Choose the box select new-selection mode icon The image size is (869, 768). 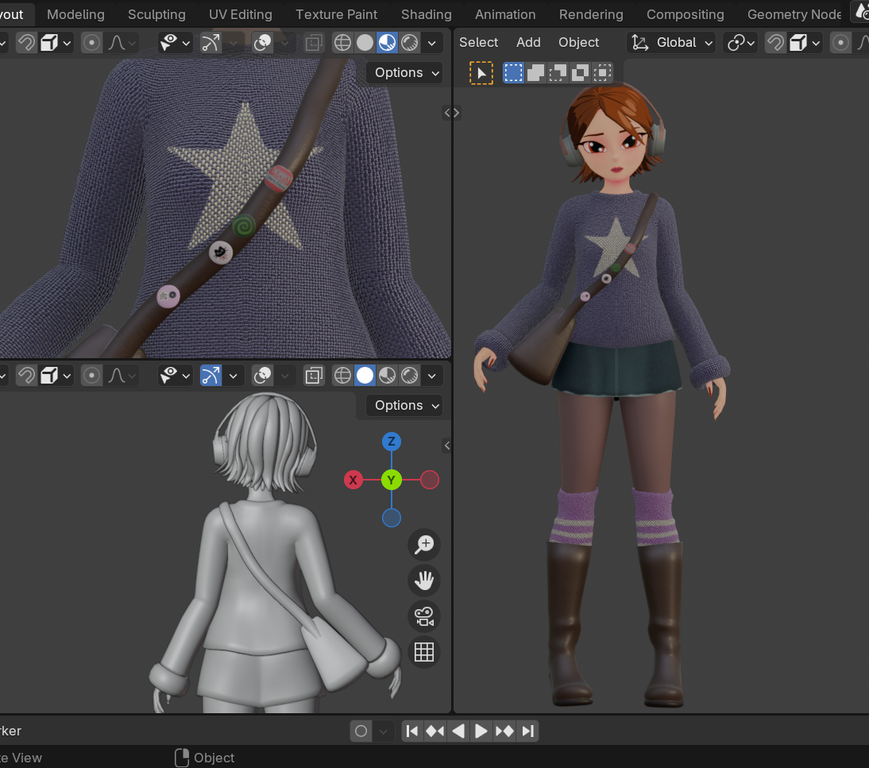click(513, 72)
